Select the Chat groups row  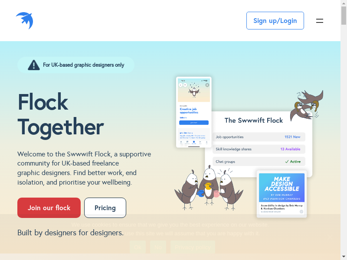click(259, 161)
